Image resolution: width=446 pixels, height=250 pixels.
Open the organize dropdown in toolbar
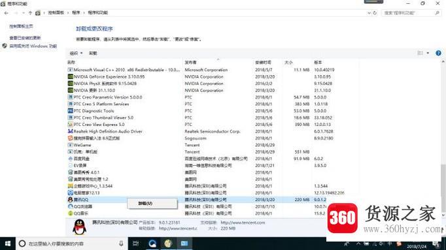pyautogui.click(x=76, y=53)
